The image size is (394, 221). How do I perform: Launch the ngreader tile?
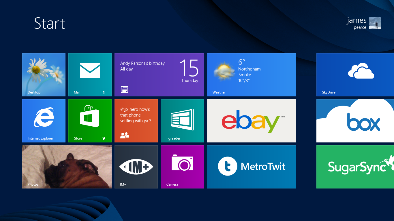click(x=182, y=121)
